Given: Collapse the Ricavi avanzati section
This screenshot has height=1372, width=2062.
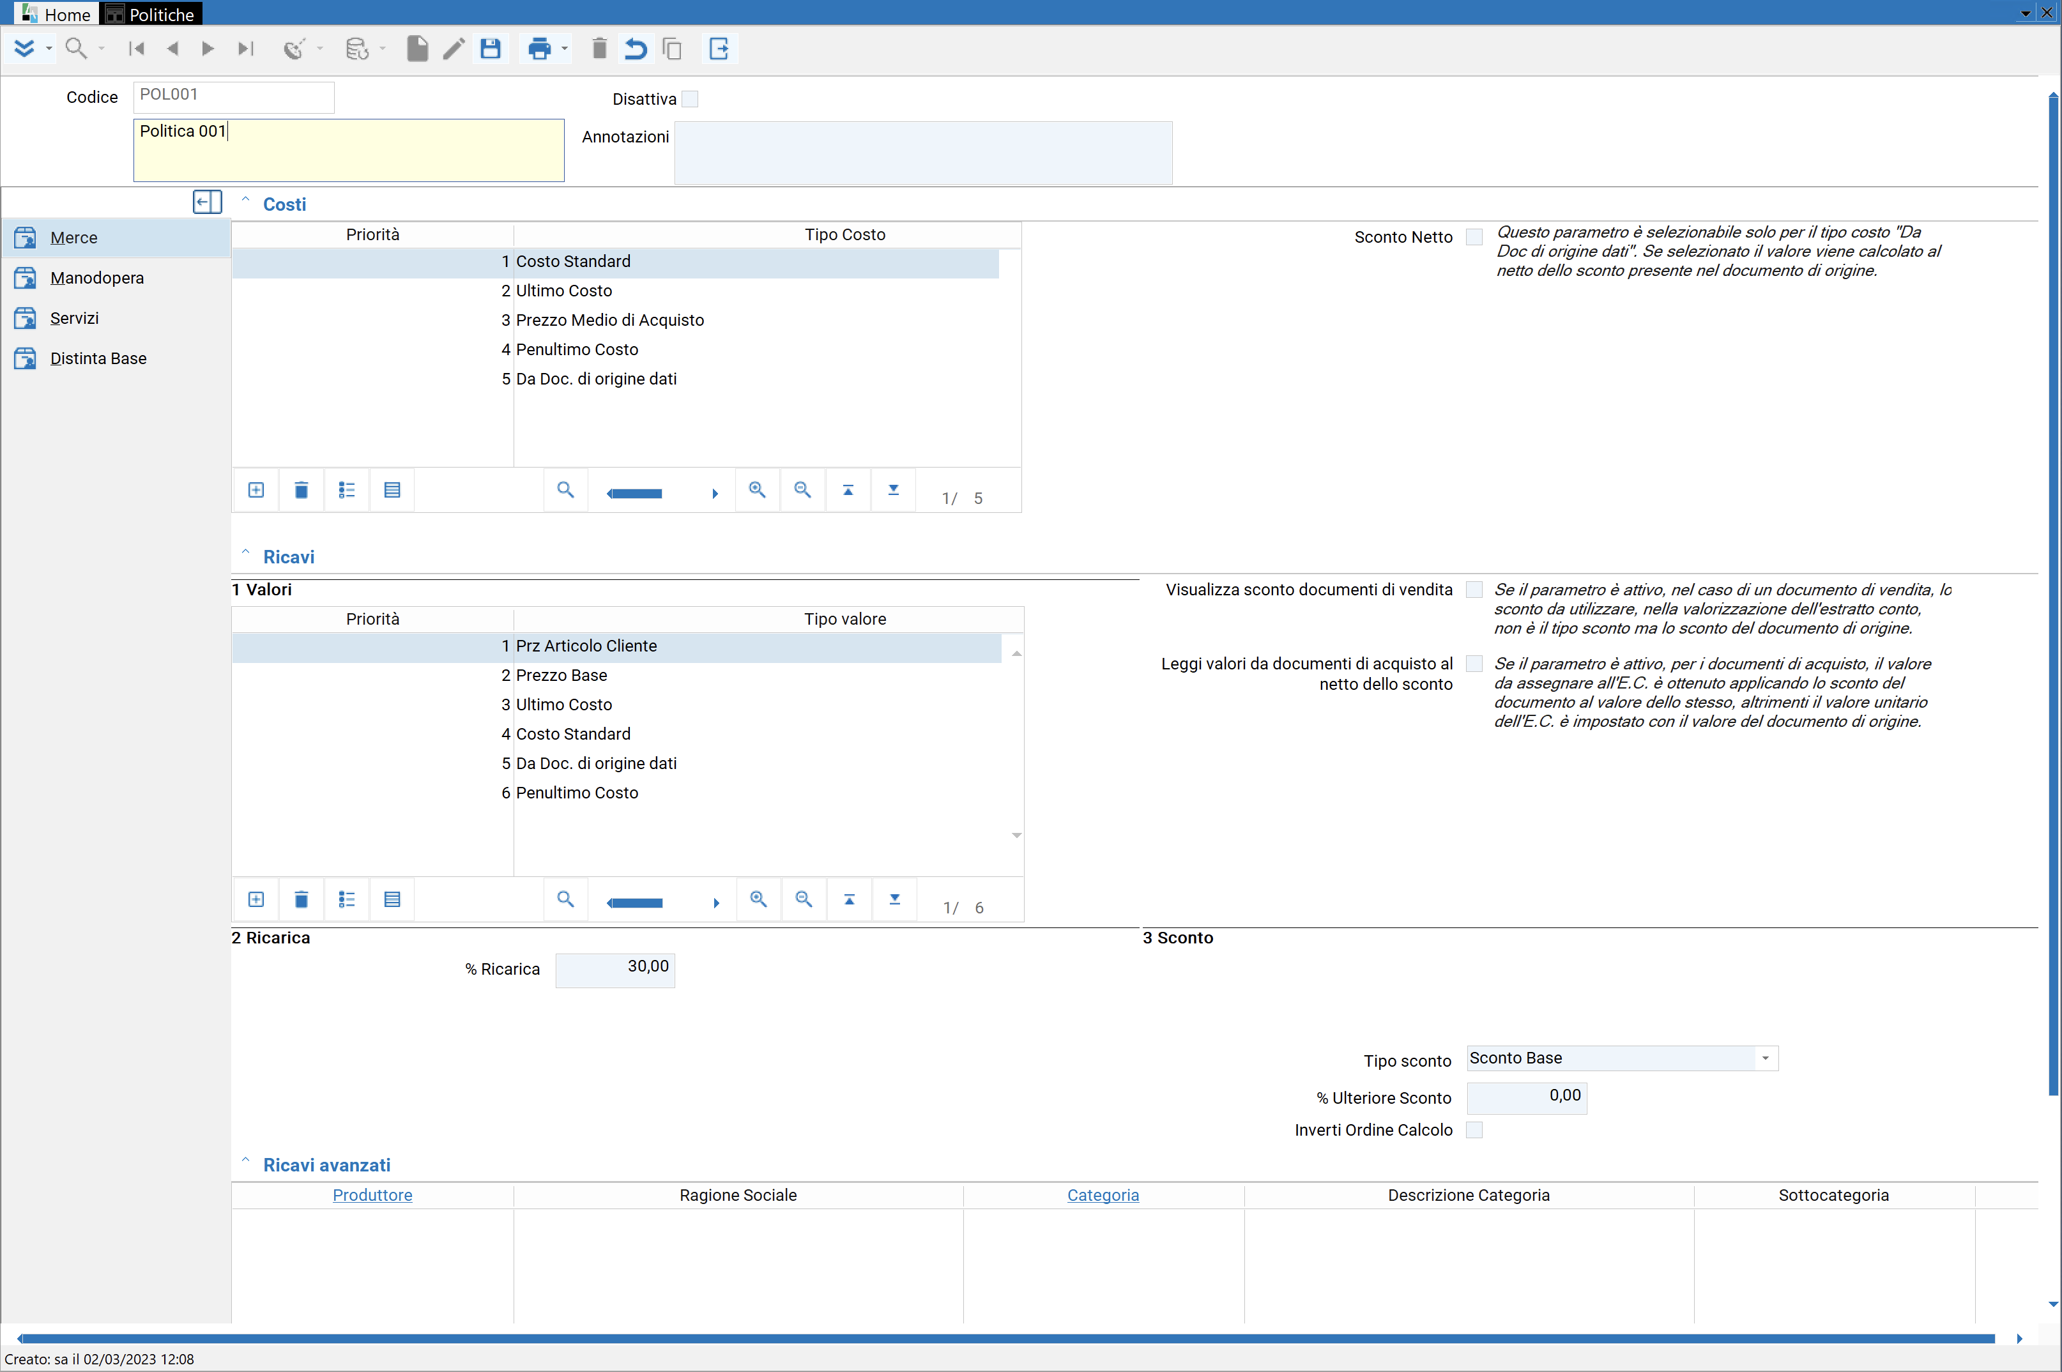Looking at the screenshot, I should 246,1161.
